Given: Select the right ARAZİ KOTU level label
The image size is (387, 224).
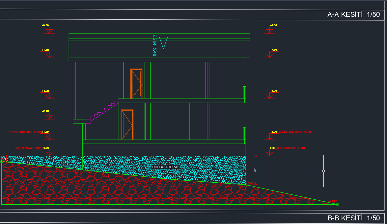Looking at the screenshot, I should pos(291,148).
